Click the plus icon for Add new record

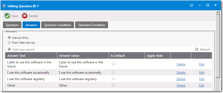(9, 49)
